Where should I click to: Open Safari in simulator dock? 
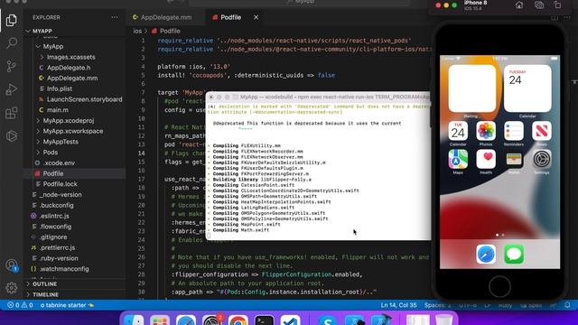pos(486,254)
